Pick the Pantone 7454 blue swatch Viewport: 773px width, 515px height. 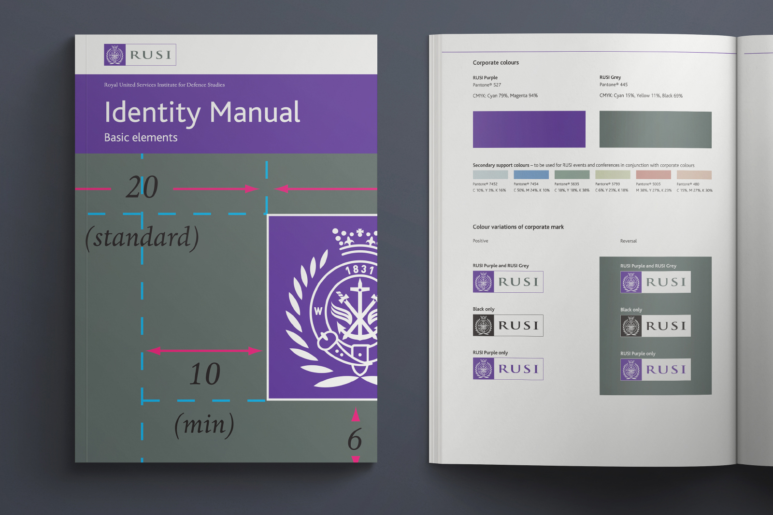coord(531,174)
